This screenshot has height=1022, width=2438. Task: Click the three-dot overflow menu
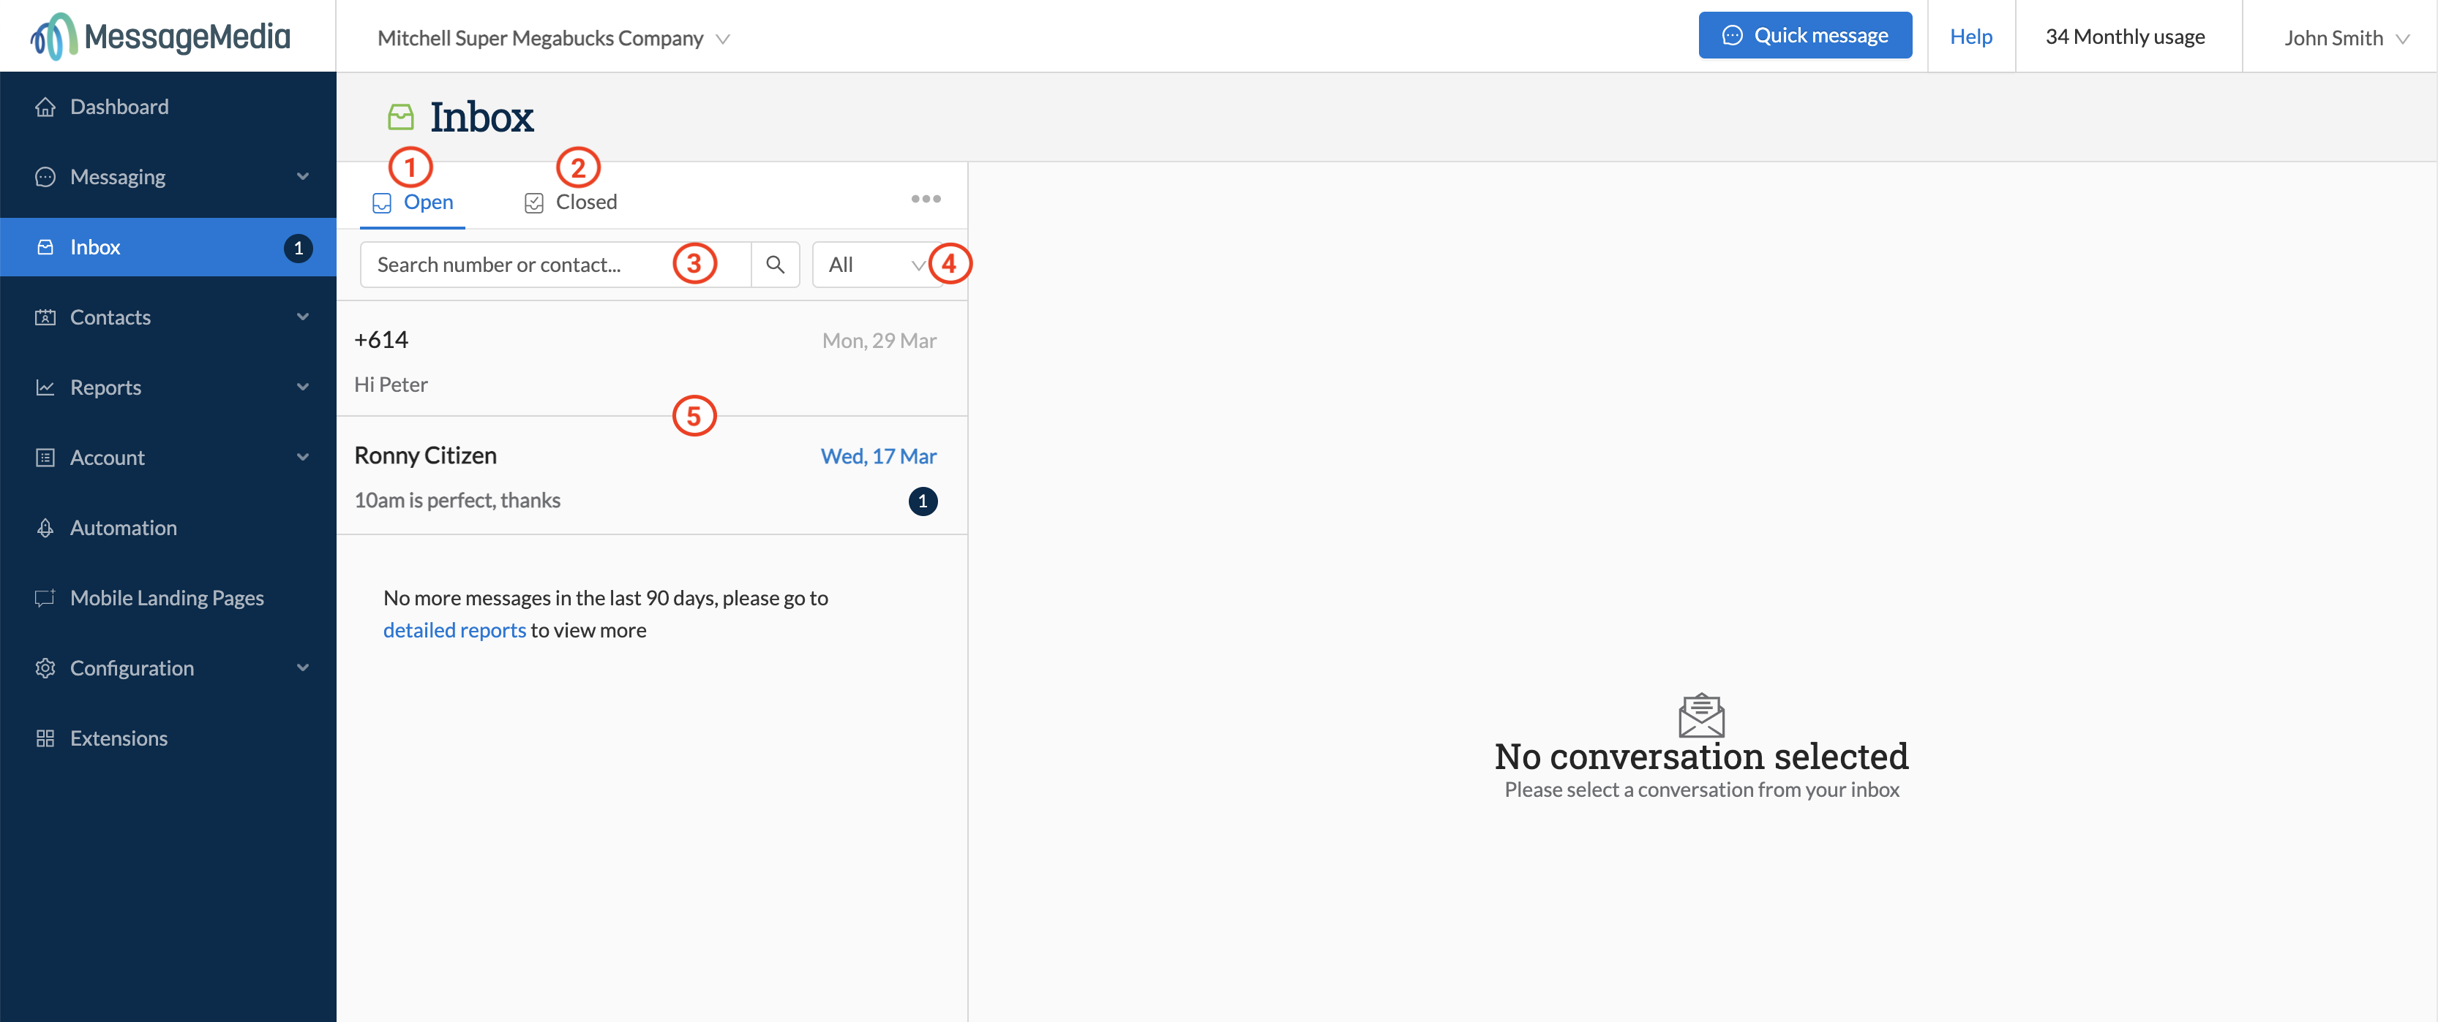[926, 199]
